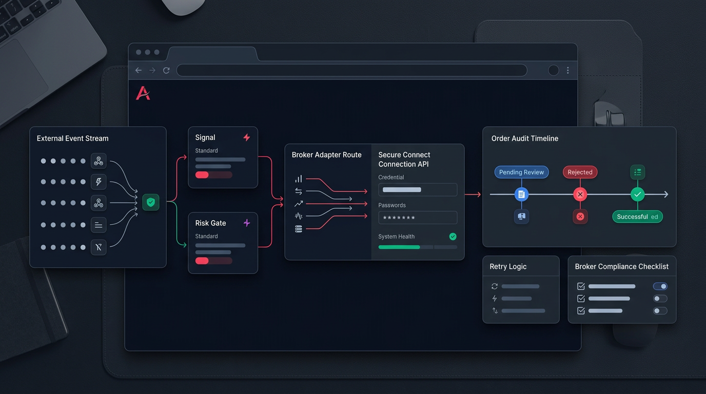Click the Secure Connect Connection API heading
This screenshot has height=394, width=706.
click(404, 160)
